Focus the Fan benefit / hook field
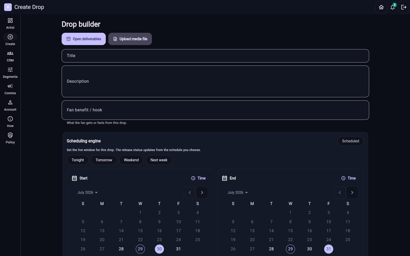 [215, 110]
